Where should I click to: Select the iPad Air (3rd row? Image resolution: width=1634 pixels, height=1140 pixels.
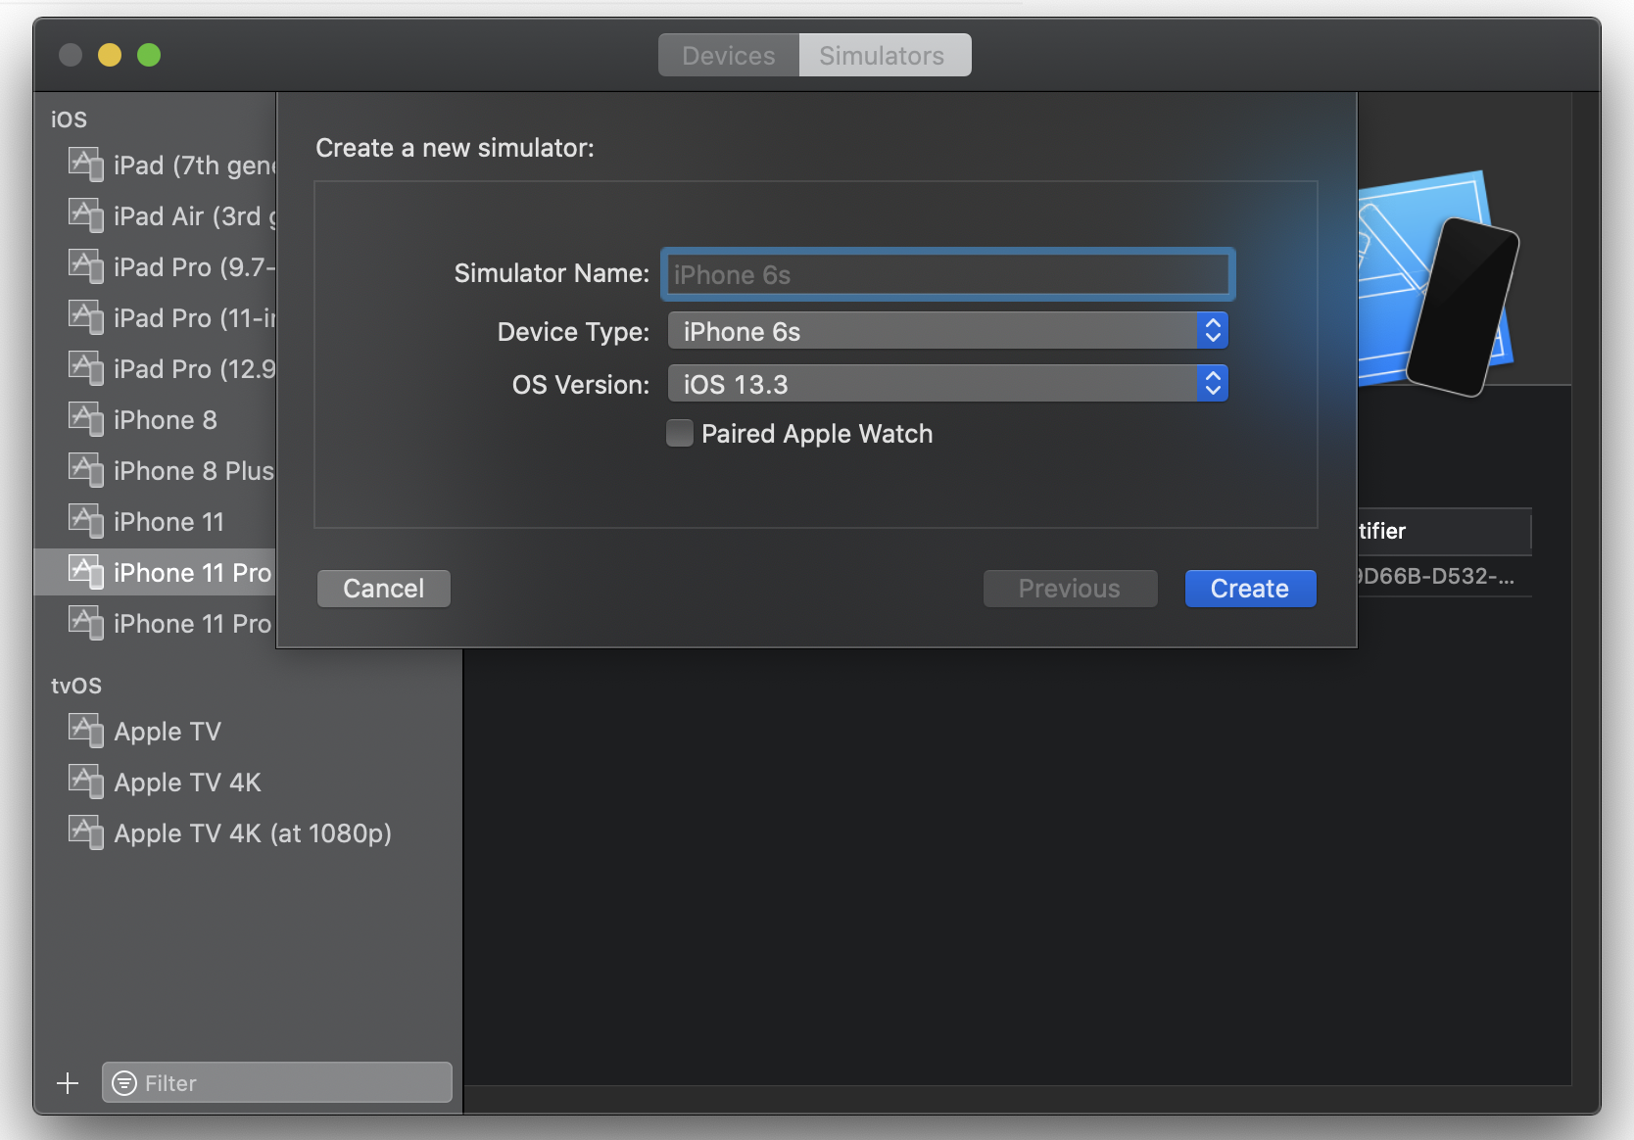coord(157,215)
